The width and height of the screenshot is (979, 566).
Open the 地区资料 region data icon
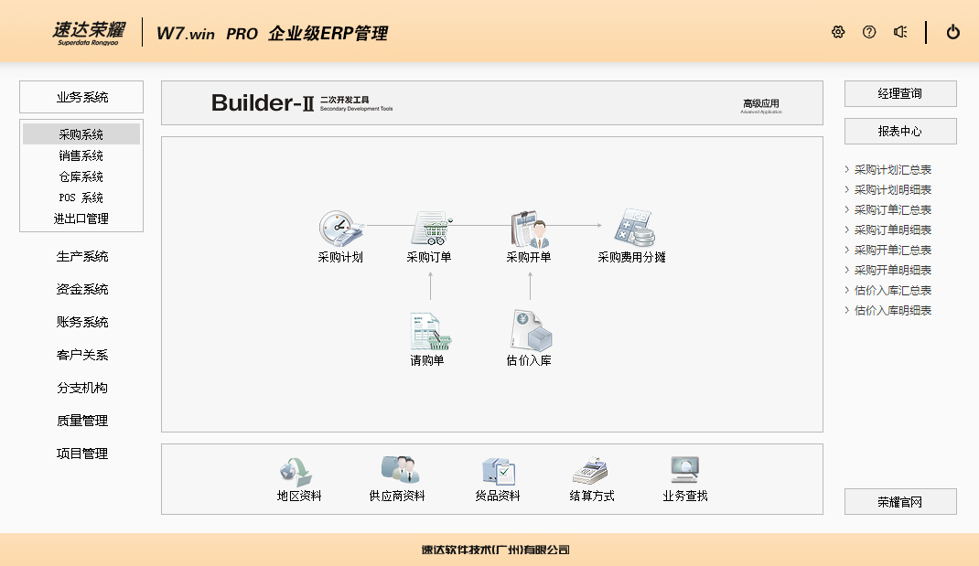[x=298, y=471]
